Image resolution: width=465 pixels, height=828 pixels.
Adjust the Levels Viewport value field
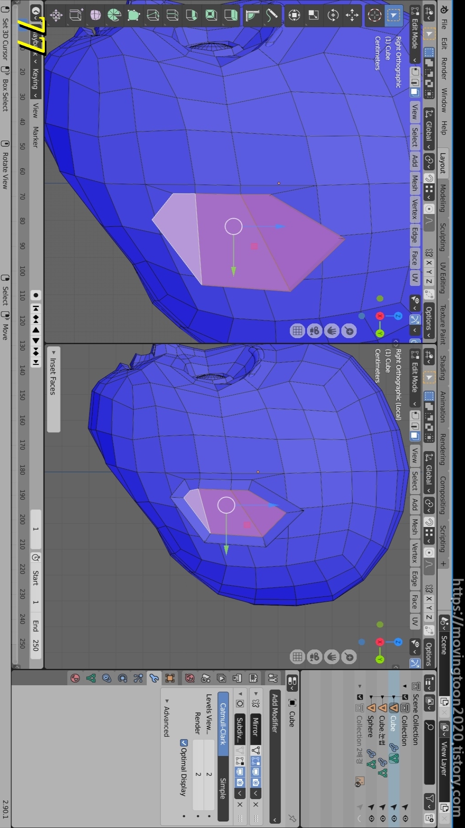(x=209, y=775)
